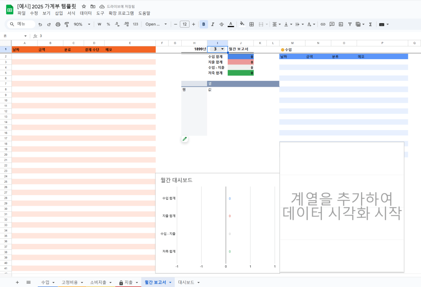
Task: Open the borders tool
Action: pyautogui.click(x=252, y=24)
